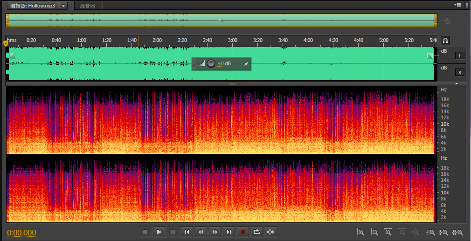Toggle loop playback icon
Screen dimensions: 471x241
coord(256,231)
